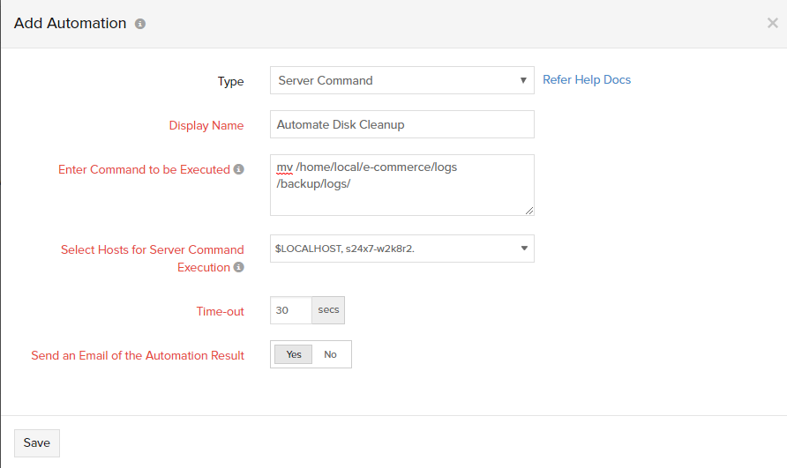This screenshot has height=468, width=787.
Task: Click the secs unit label
Action: coord(328,310)
